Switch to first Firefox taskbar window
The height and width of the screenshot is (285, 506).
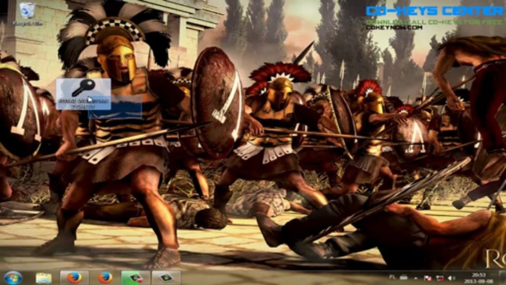click(x=74, y=278)
